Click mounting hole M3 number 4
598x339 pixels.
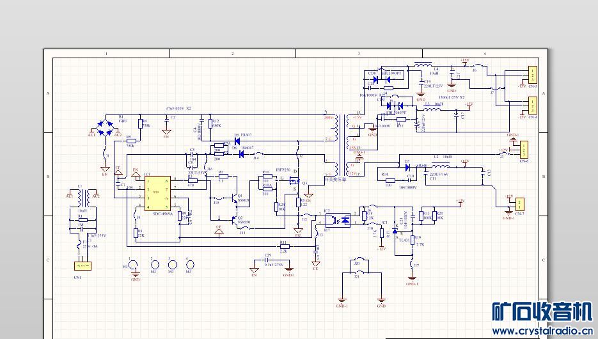coord(190,265)
